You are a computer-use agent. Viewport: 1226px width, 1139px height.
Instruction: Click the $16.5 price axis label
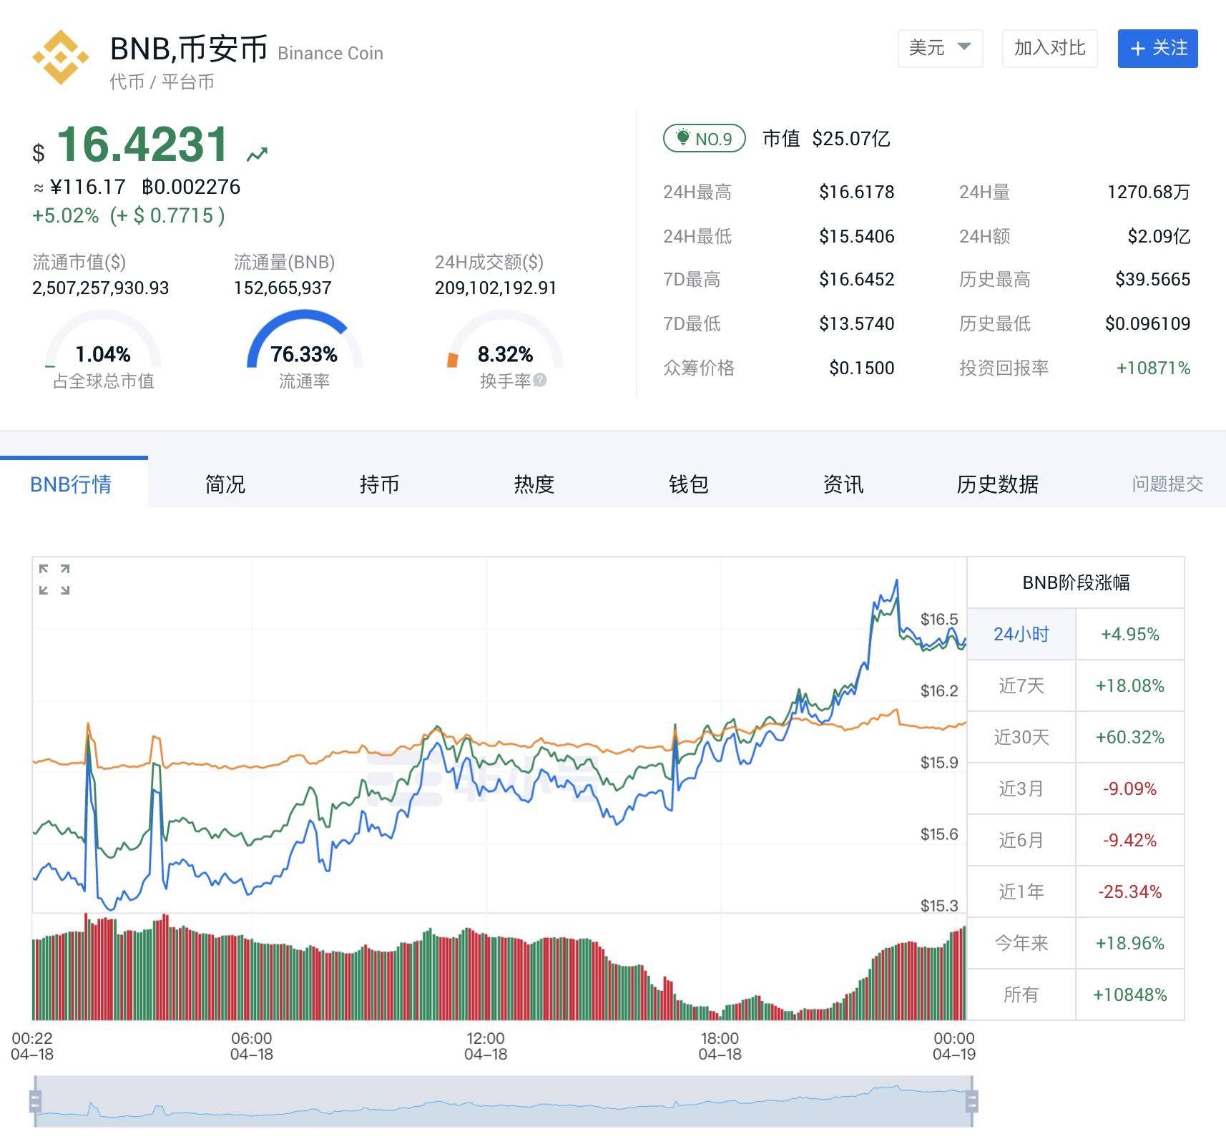pyautogui.click(x=938, y=619)
